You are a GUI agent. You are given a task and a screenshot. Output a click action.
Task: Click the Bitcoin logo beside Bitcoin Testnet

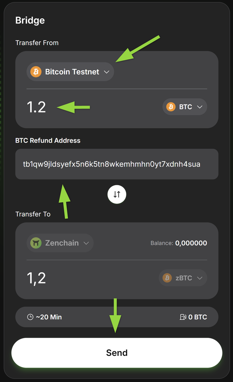click(x=36, y=72)
